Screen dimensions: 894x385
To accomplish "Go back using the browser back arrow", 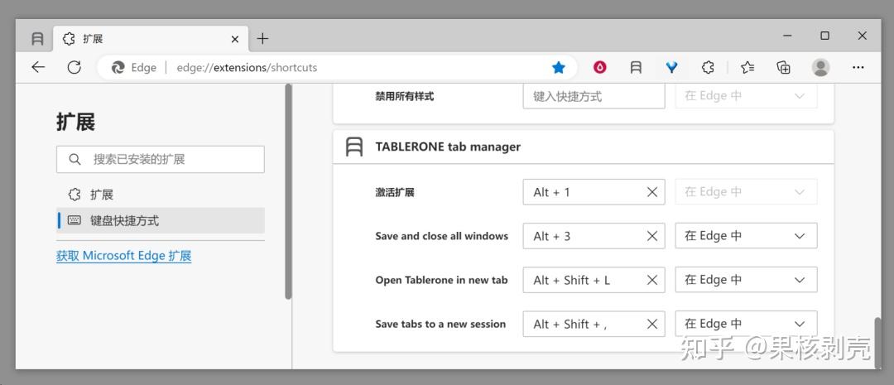I will pyautogui.click(x=38, y=67).
